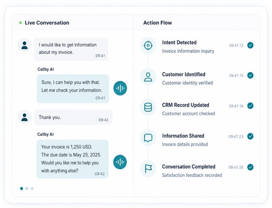Click 'Customer identity verified' description
272x208 pixels.
pos(187,83)
